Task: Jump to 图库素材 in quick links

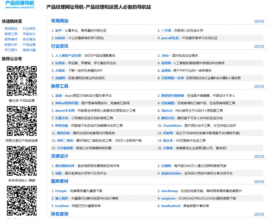Action: [x=11, y=39]
